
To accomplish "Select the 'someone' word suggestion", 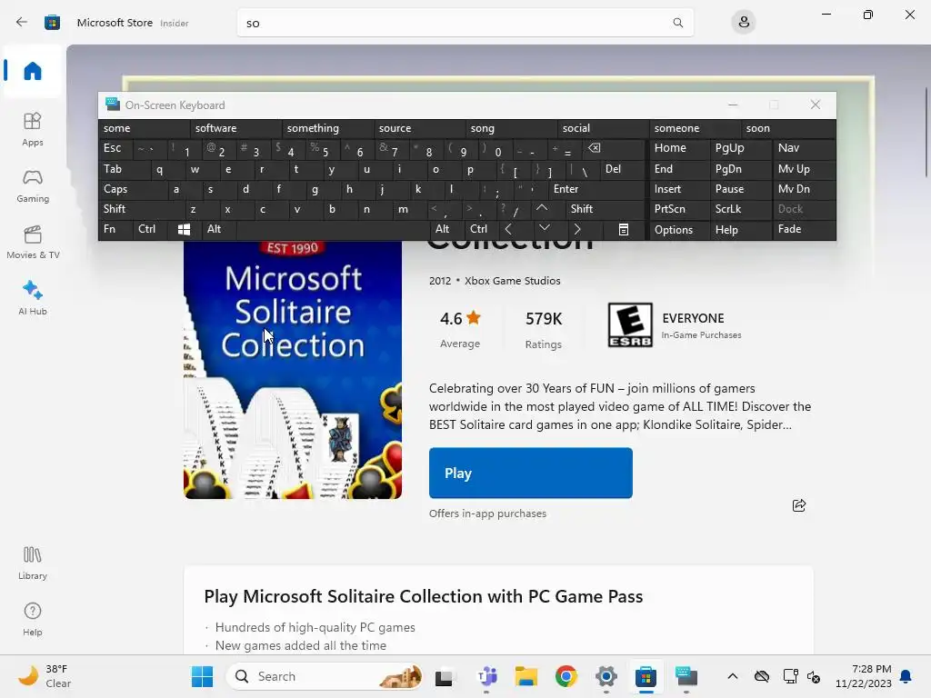I will (695, 128).
